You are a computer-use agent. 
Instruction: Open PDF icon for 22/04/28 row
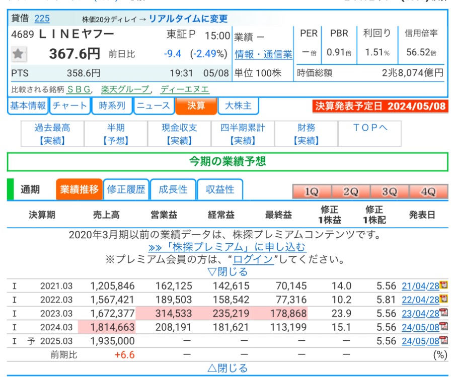[x=443, y=299]
